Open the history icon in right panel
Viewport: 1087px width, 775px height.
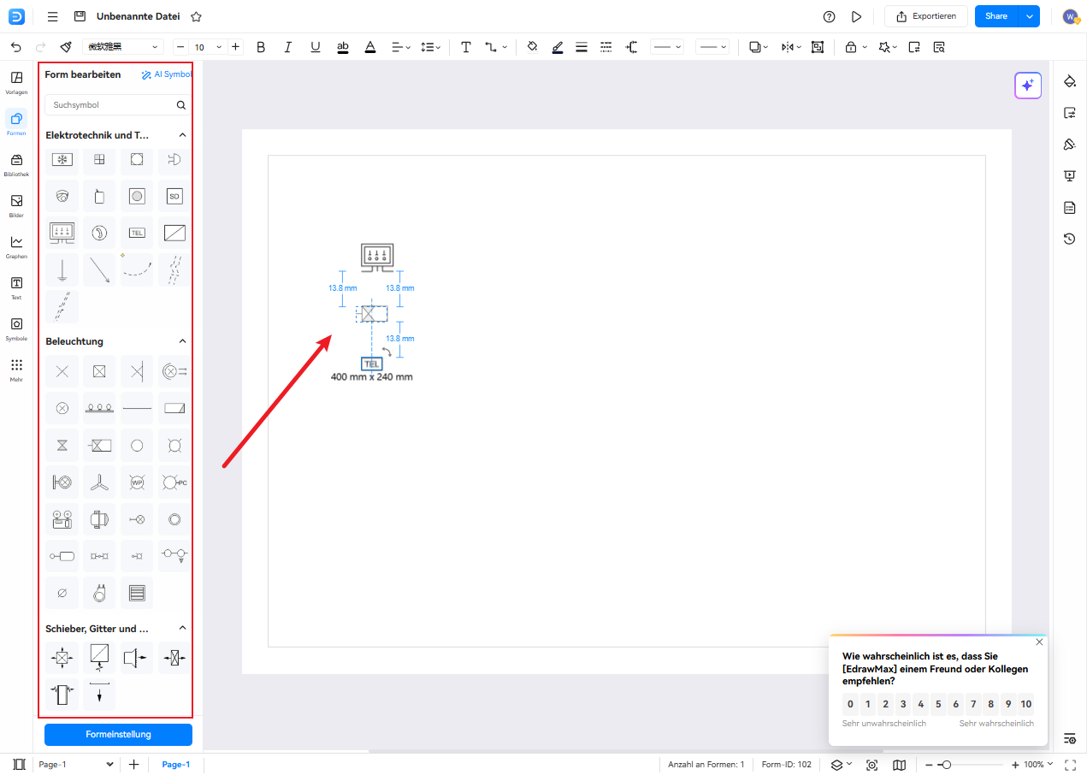click(1069, 239)
